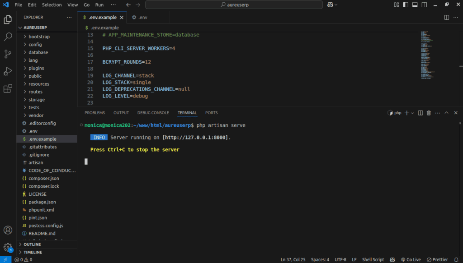The height and width of the screenshot is (263, 463).
Task: Open the php terminal shell label
Action: (x=394, y=113)
